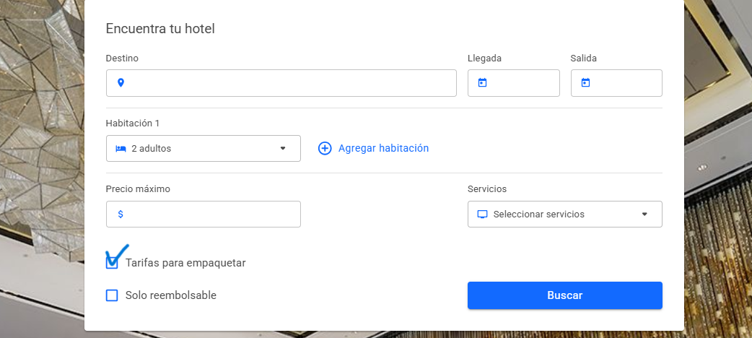Expand the Seleccionar servicios dropdown
The height and width of the screenshot is (338, 752).
pyautogui.click(x=565, y=214)
